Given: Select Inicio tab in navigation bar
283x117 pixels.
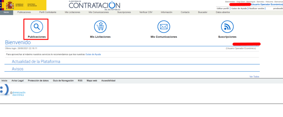Looking at the screenshot, I should coord(7,12).
